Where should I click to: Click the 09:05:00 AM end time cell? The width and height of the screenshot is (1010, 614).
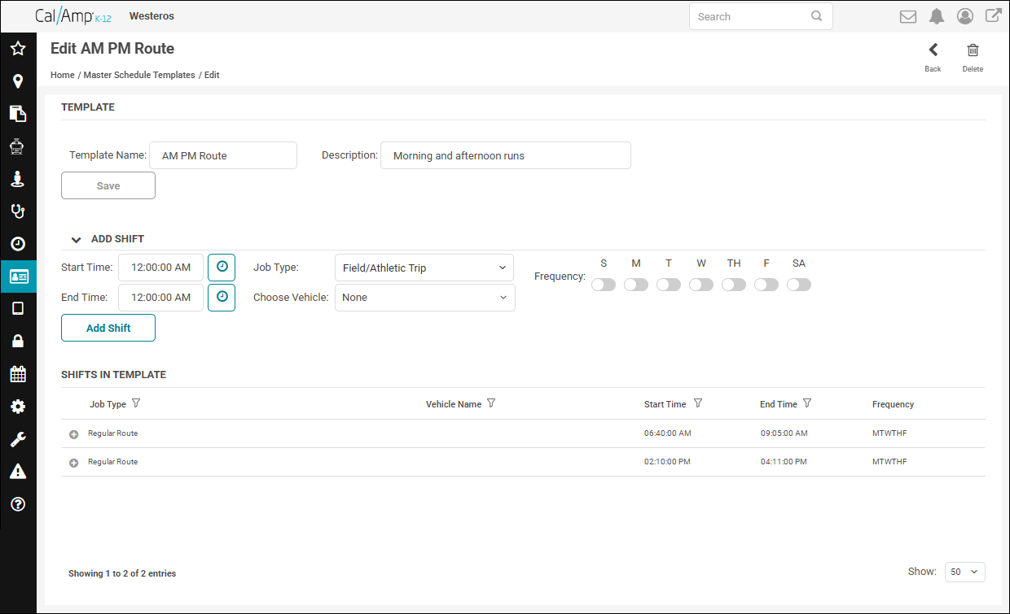[784, 433]
